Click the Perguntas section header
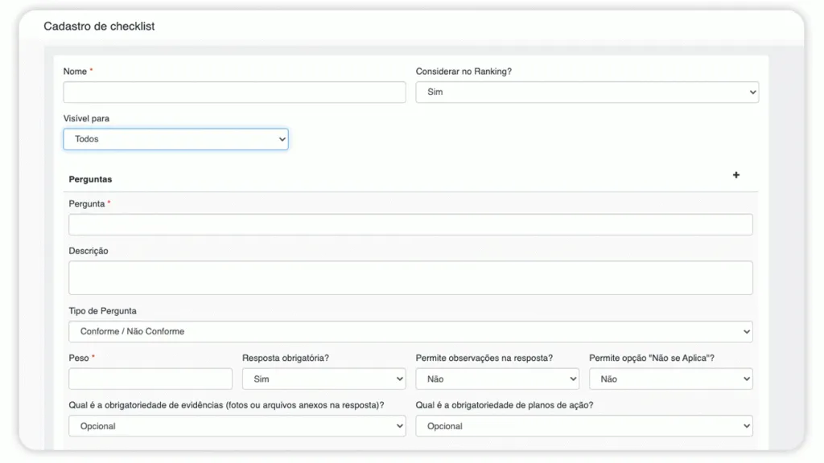This screenshot has width=824, height=463. tap(91, 179)
